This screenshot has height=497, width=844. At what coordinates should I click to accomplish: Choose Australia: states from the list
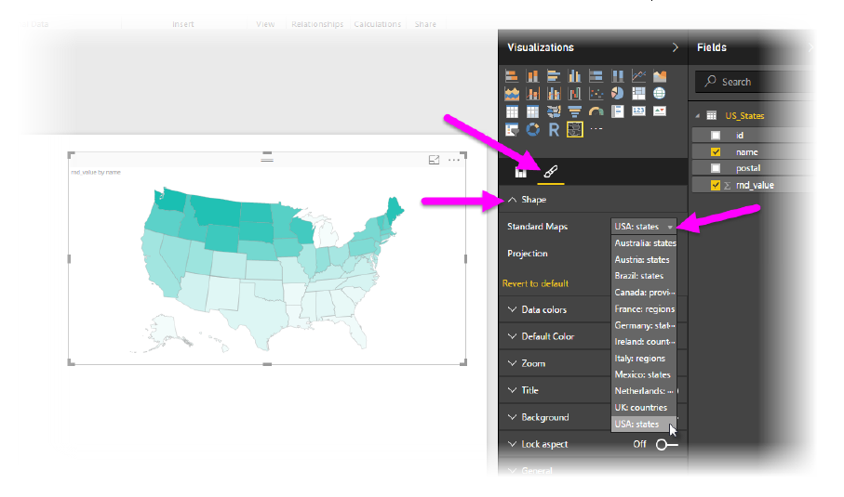point(644,242)
